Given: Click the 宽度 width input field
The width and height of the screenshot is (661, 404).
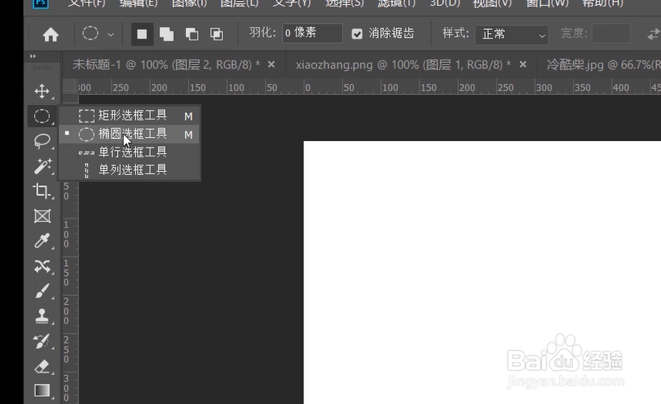Looking at the screenshot, I should coord(611,34).
